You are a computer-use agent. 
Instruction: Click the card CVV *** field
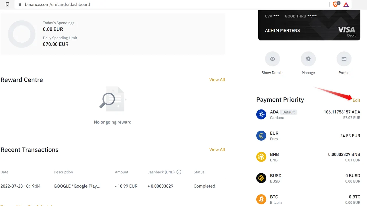pyautogui.click(x=272, y=16)
